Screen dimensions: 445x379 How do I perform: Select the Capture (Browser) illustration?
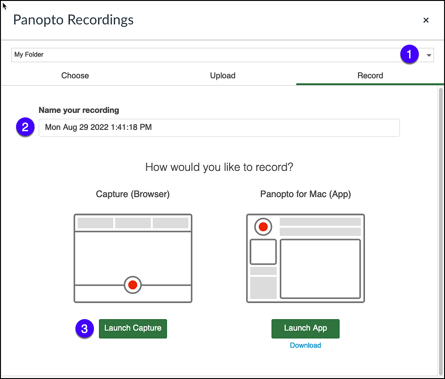tap(133, 258)
